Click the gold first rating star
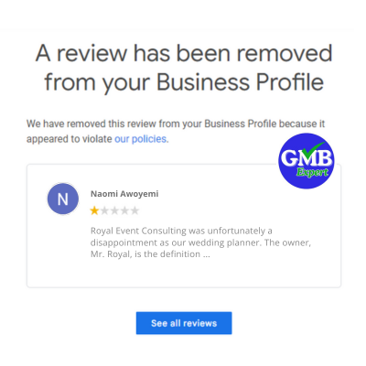Image resolution: width=366 pixels, height=366 pixels. click(x=94, y=210)
